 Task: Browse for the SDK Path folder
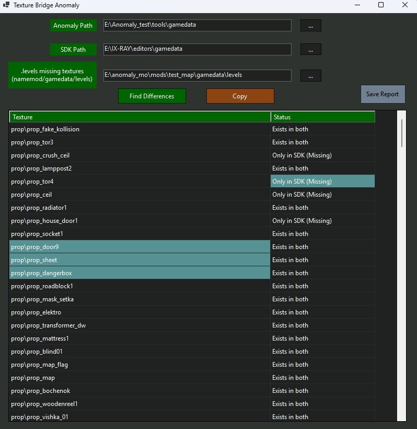311,49
